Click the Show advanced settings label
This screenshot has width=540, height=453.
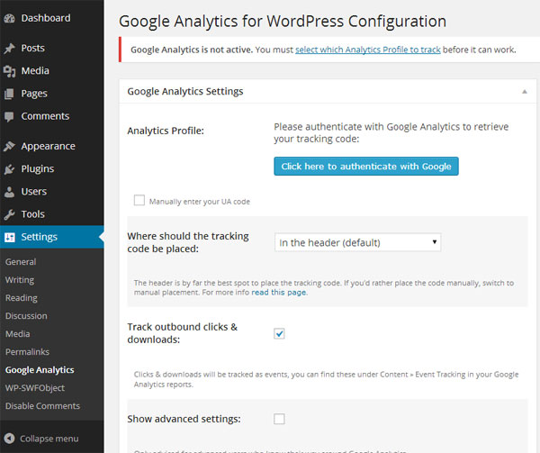(184, 419)
